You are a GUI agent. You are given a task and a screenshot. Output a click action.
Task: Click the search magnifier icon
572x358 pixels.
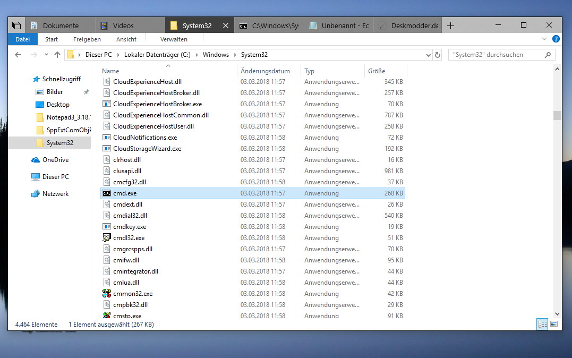click(548, 55)
